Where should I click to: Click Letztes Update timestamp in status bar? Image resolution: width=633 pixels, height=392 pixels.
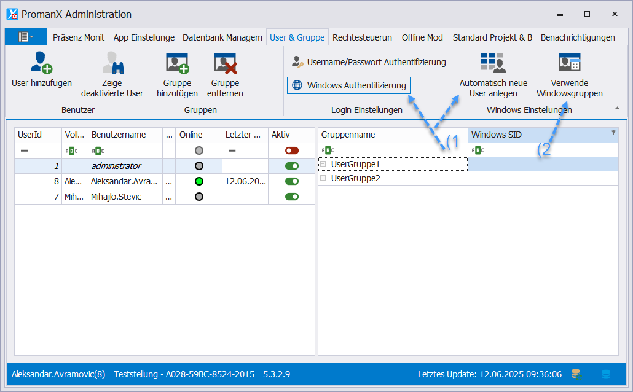[490, 374]
